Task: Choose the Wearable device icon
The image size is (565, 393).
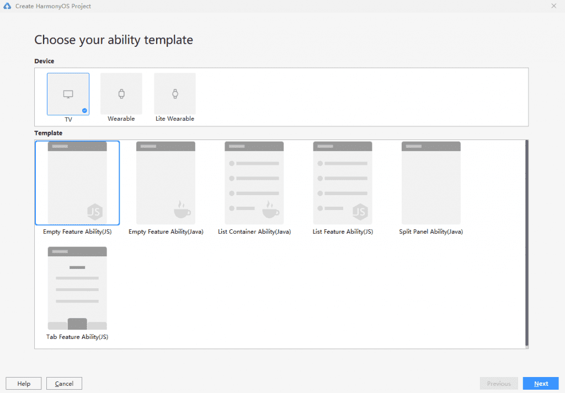Action: coord(121,94)
